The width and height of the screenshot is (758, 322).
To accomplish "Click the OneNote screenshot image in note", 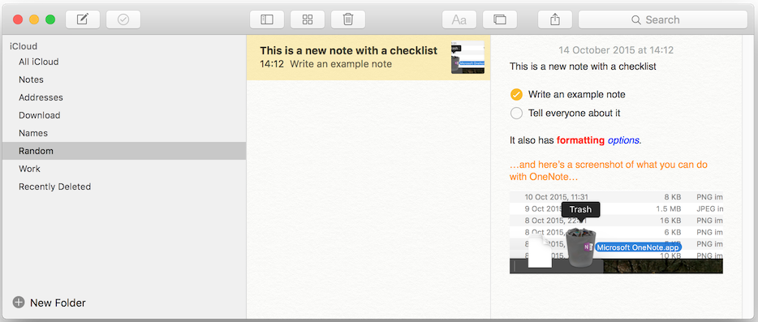I will coord(616,233).
